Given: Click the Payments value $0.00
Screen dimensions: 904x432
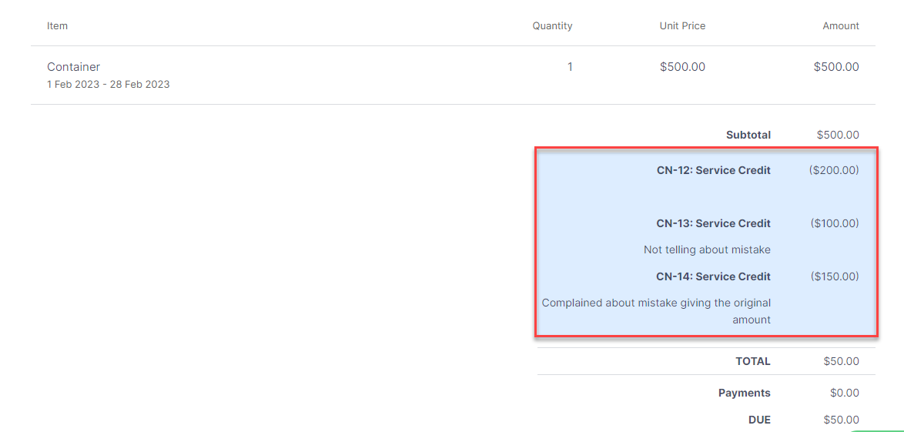Looking at the screenshot, I should 844,393.
